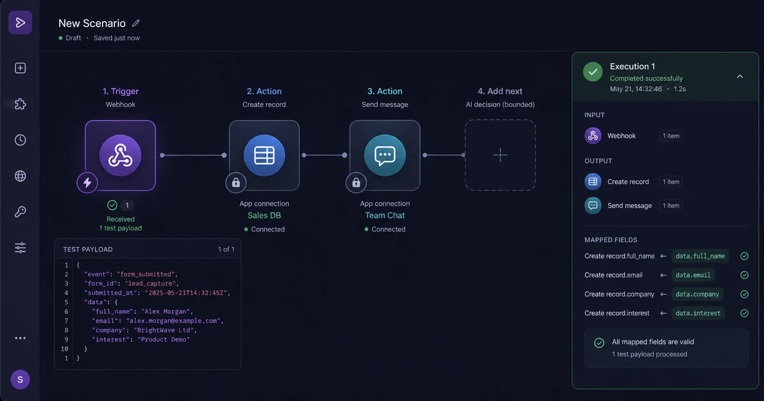
Task: Click Webhook icon in Input section
Action: pos(593,136)
